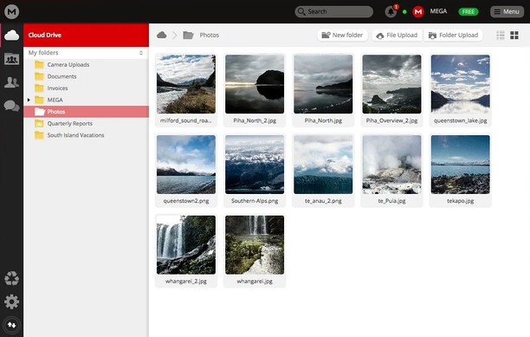This screenshot has width=530, height=337.
Task: Check the notifications bell
Action: [391, 11]
